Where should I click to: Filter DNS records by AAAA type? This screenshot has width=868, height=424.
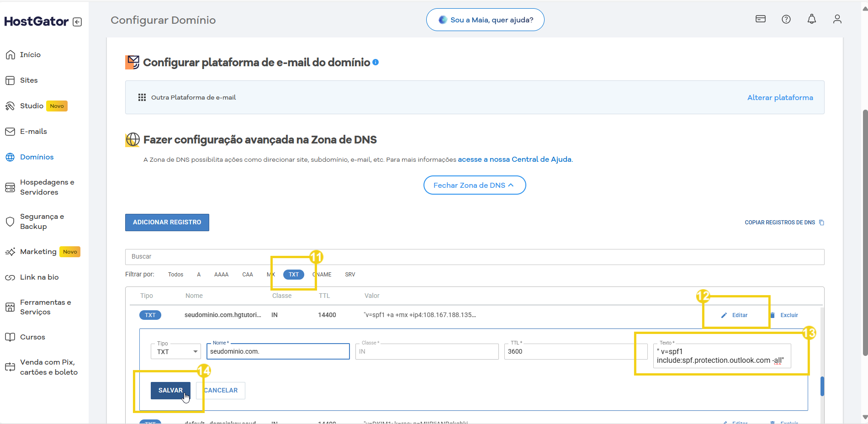click(x=221, y=275)
